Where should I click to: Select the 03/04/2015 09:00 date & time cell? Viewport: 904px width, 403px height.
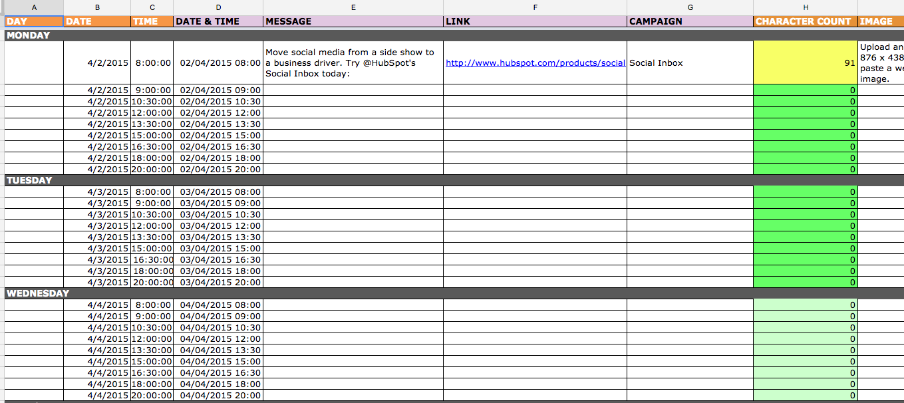pos(218,203)
